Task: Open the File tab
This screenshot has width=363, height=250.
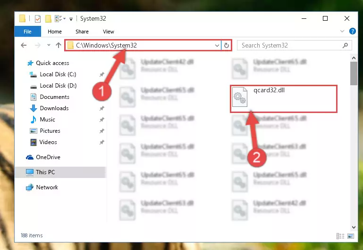Action: coord(27,32)
